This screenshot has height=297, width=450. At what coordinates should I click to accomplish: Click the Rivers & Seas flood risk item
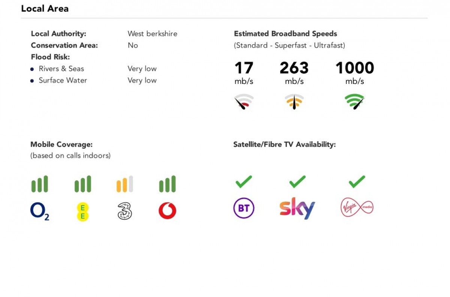pos(61,69)
